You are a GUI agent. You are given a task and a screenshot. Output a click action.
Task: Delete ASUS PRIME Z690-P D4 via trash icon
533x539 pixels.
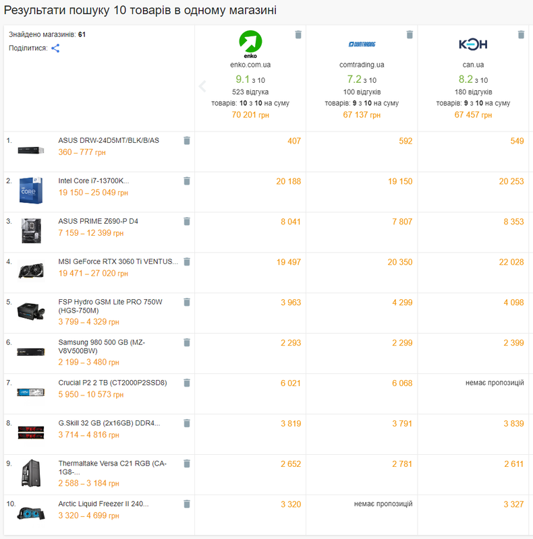click(x=187, y=221)
